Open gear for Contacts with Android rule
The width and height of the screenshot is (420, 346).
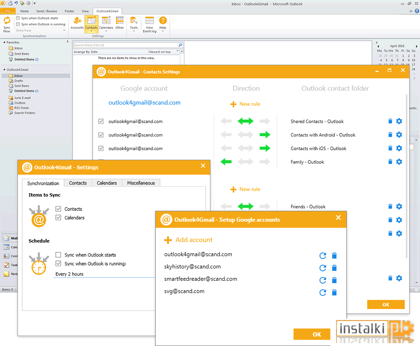coord(399,135)
